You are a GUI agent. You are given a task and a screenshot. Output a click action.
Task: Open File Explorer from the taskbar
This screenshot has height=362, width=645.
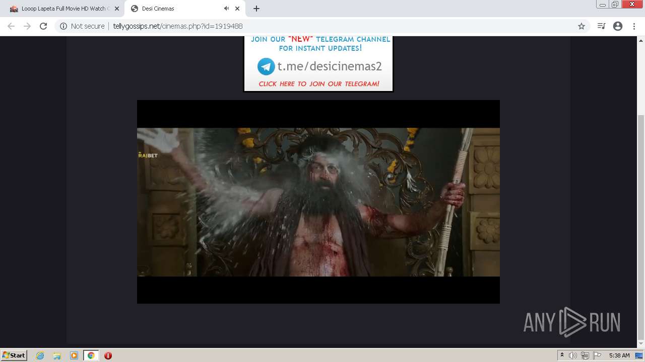pyautogui.click(x=57, y=355)
